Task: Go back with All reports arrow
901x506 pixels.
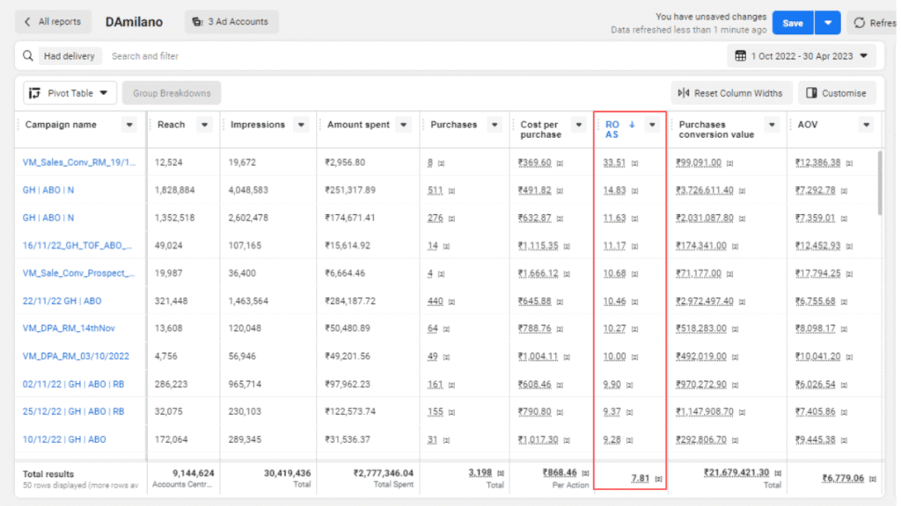Action: click(x=27, y=22)
